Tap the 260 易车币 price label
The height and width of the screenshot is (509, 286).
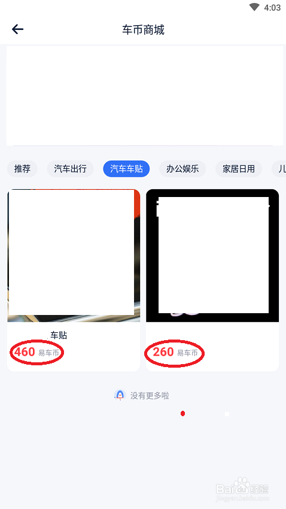click(x=175, y=352)
